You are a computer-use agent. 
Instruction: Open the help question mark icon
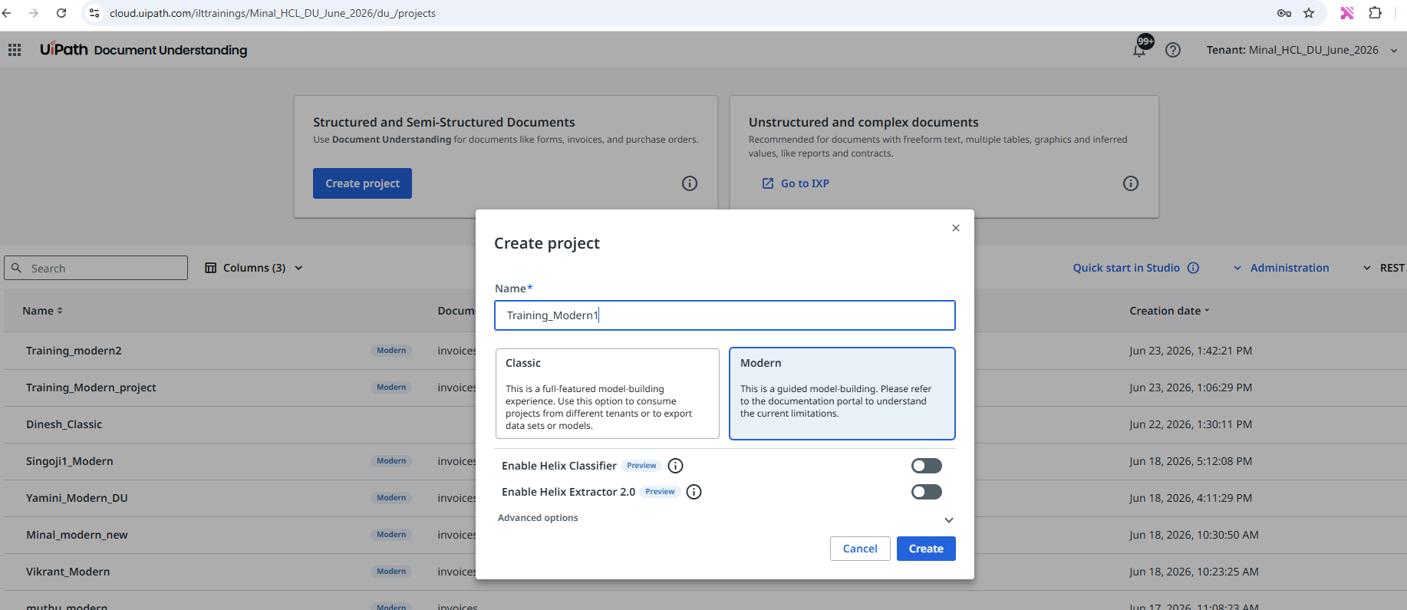click(x=1173, y=50)
